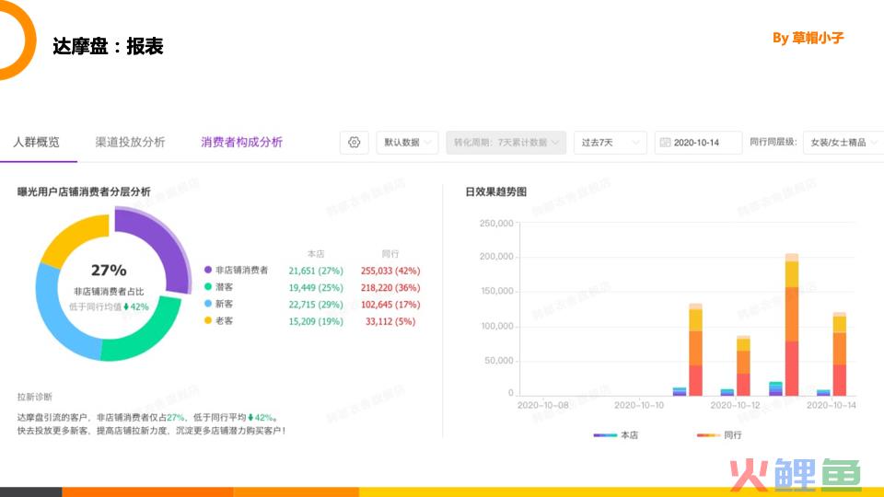Click the 本店 value 15,209 (19%)
The height and width of the screenshot is (497, 884).
click(x=316, y=322)
